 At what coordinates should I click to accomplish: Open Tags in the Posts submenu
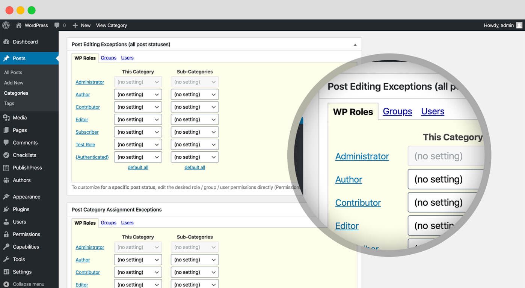tap(9, 103)
